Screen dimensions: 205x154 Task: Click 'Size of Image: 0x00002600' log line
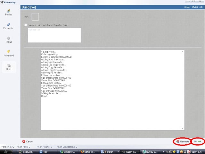click(54, 91)
